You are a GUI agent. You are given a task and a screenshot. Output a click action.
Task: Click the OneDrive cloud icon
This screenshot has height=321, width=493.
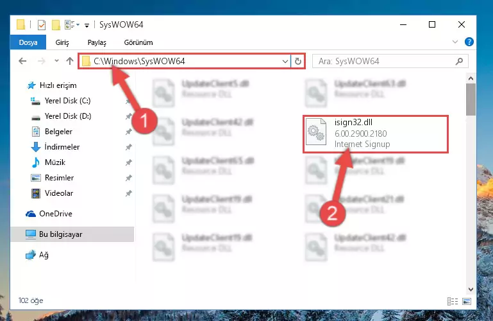pyautogui.click(x=31, y=214)
